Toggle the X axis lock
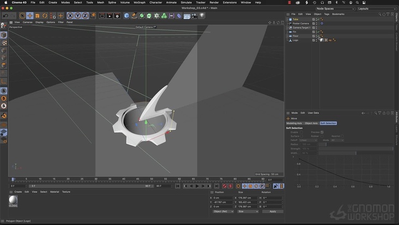Screen dimensions: 399x225 pos(70,16)
